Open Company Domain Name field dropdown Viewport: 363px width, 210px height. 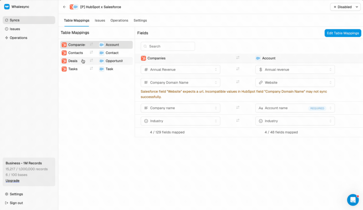180,82
